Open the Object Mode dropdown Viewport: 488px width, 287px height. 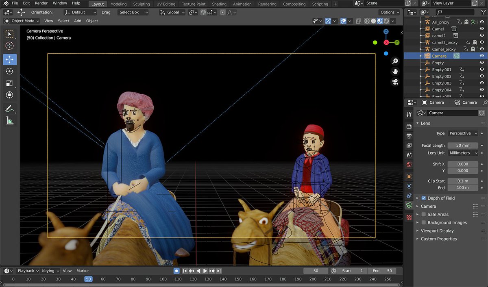[22, 21]
